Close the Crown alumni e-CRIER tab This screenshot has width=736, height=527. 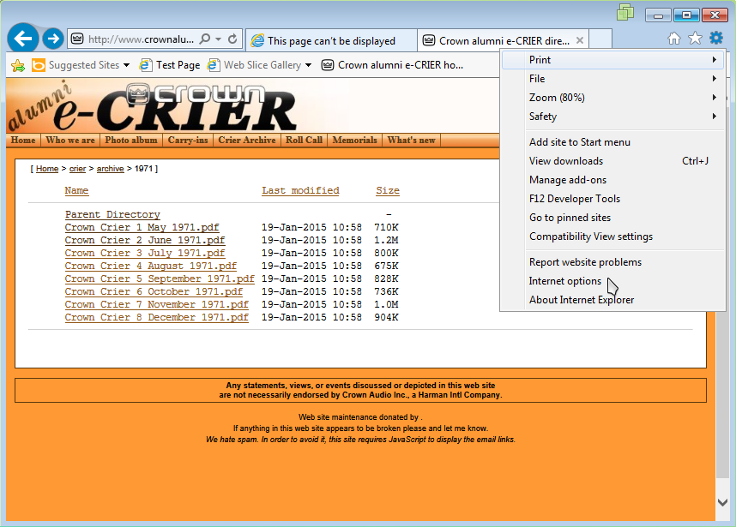(580, 40)
